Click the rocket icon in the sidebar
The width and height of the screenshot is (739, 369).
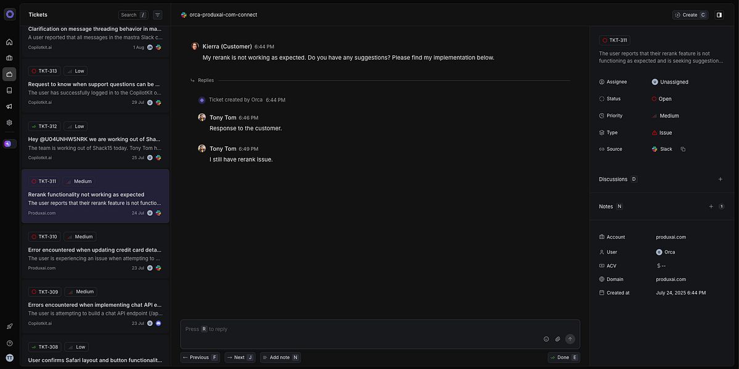[9, 325]
